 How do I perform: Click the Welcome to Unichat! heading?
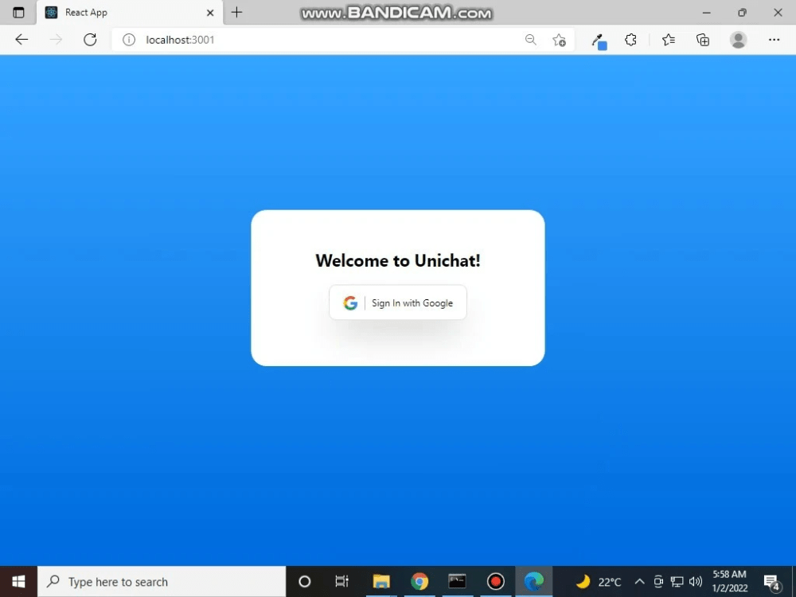point(397,260)
